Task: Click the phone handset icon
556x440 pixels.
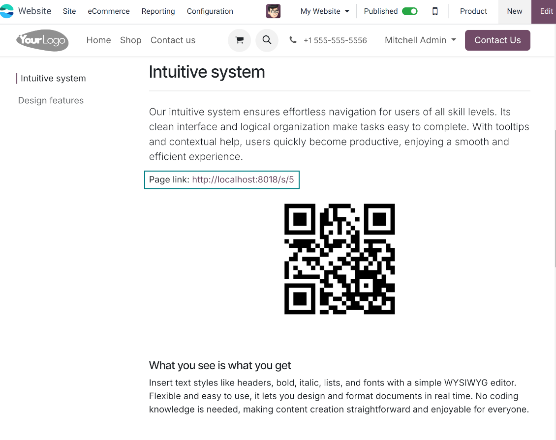Action: point(293,40)
